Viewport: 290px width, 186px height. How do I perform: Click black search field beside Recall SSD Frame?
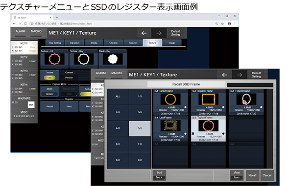(250, 85)
